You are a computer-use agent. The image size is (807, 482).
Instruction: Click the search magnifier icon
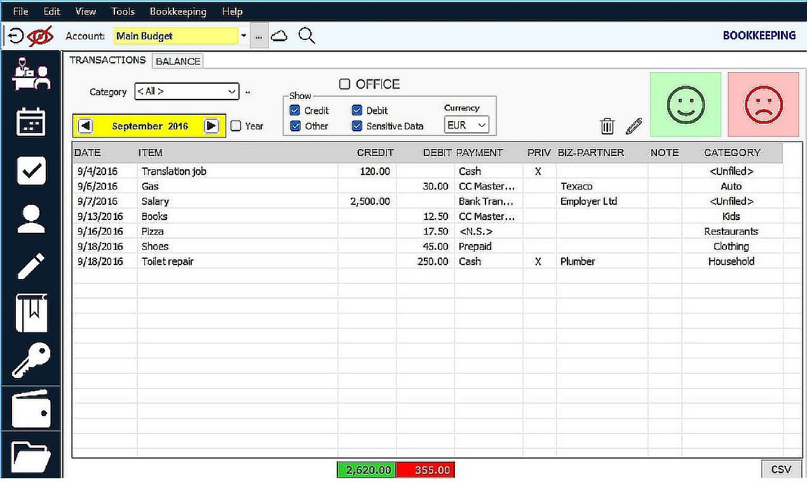point(307,36)
